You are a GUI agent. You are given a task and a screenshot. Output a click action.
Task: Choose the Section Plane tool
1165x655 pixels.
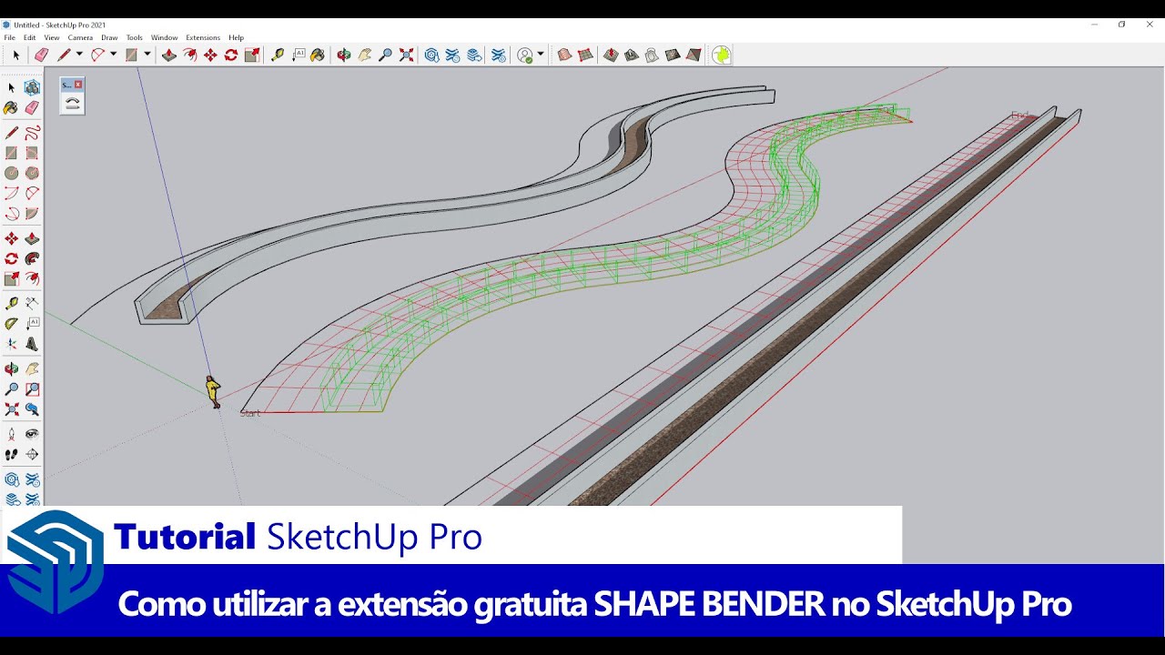32,454
